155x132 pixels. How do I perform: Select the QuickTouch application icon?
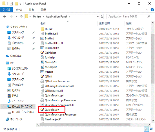pyautogui.click(x=42, y=110)
